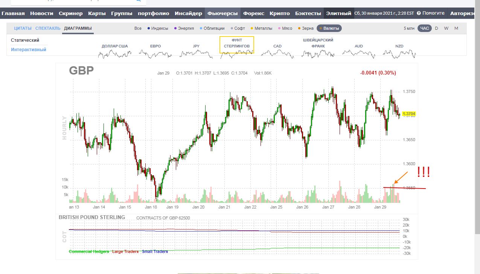480x274 pixels.
Task: Click the Commercial Hedgers legend label
Action: [x=89, y=251]
